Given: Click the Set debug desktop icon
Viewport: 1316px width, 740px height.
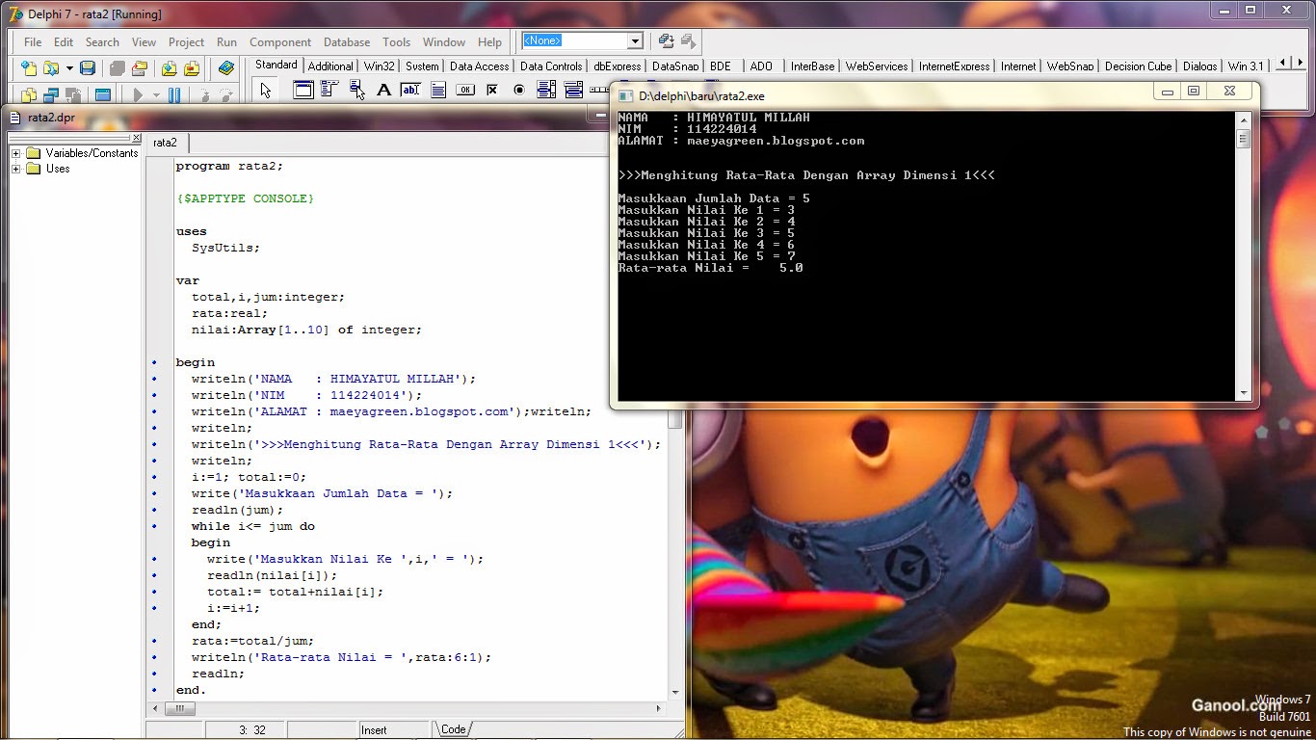Looking at the screenshot, I should [x=688, y=40].
